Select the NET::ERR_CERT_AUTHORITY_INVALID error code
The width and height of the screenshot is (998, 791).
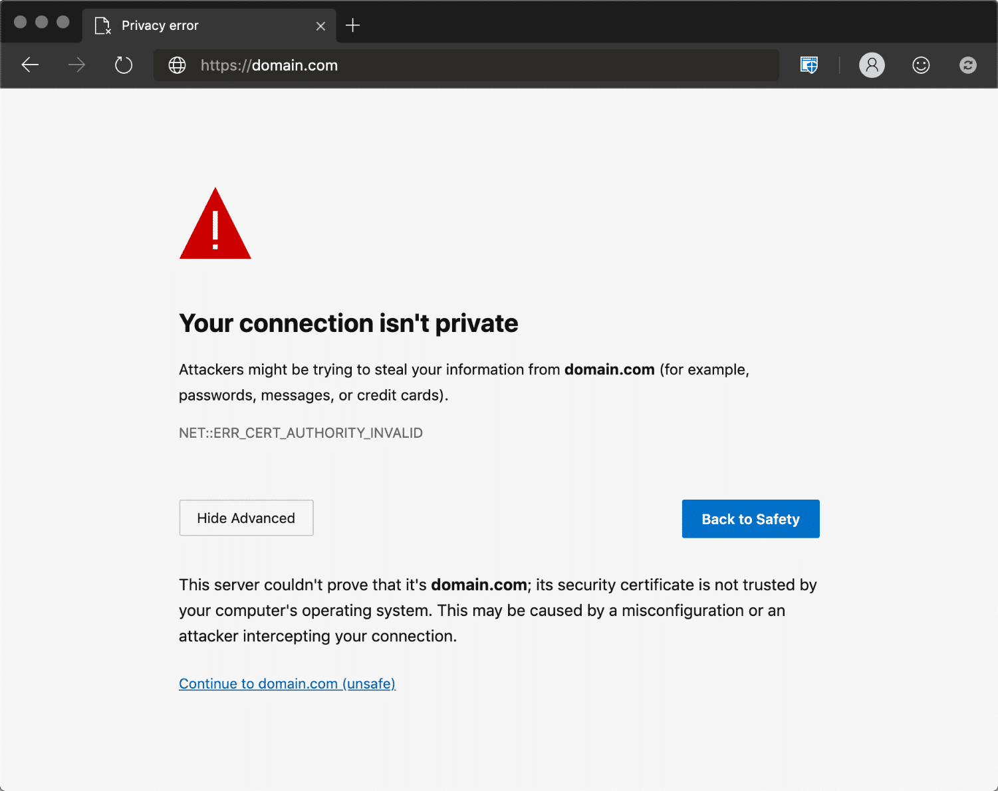pos(301,432)
